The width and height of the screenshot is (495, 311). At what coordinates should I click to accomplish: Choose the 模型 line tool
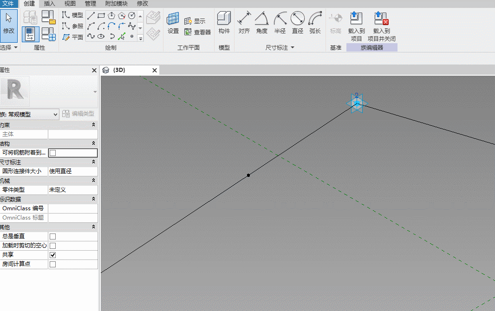pos(72,15)
